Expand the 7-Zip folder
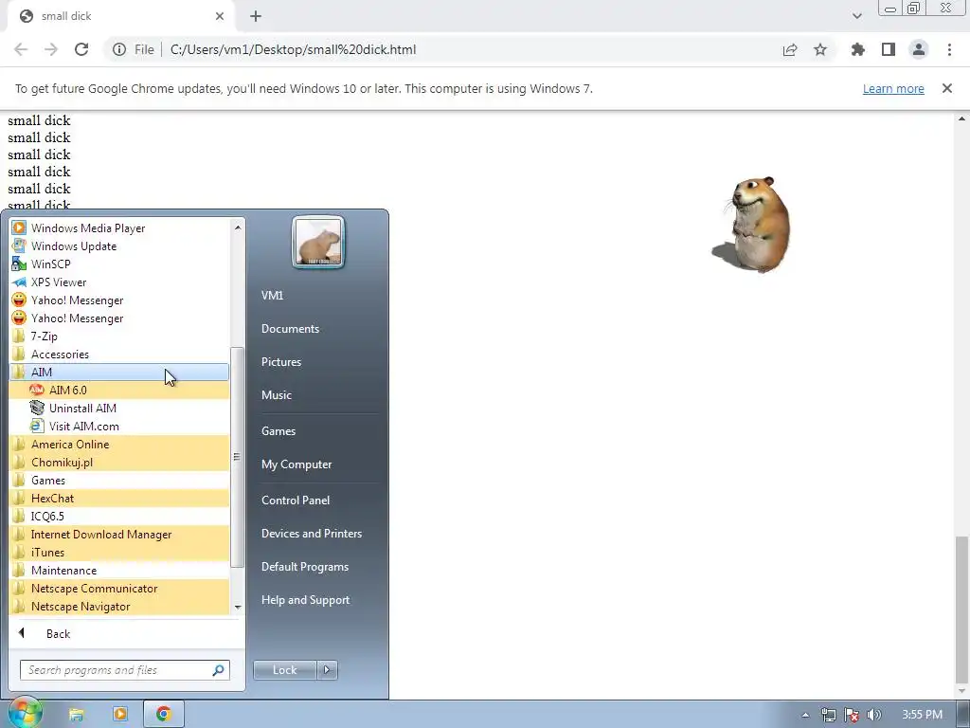Viewport: 970px width, 728px height. (x=118, y=337)
